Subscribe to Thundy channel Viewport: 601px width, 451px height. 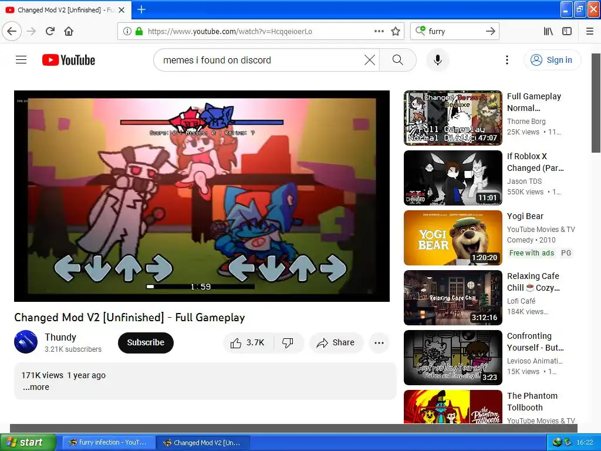click(x=146, y=342)
